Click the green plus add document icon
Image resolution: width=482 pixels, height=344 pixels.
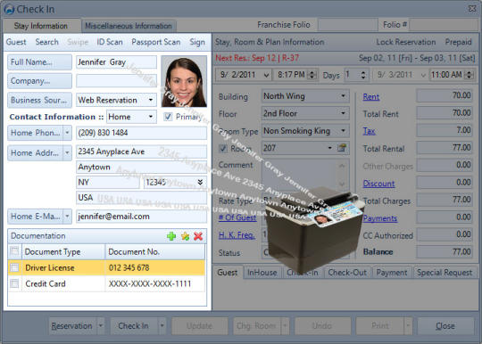pos(171,236)
